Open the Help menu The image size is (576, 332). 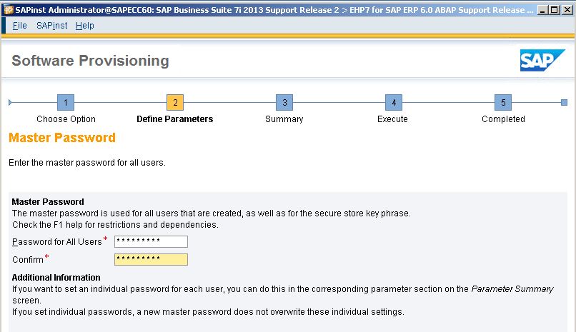point(85,26)
